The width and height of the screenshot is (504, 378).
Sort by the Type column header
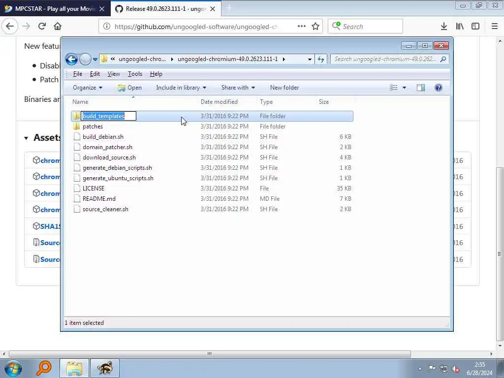pos(287,101)
